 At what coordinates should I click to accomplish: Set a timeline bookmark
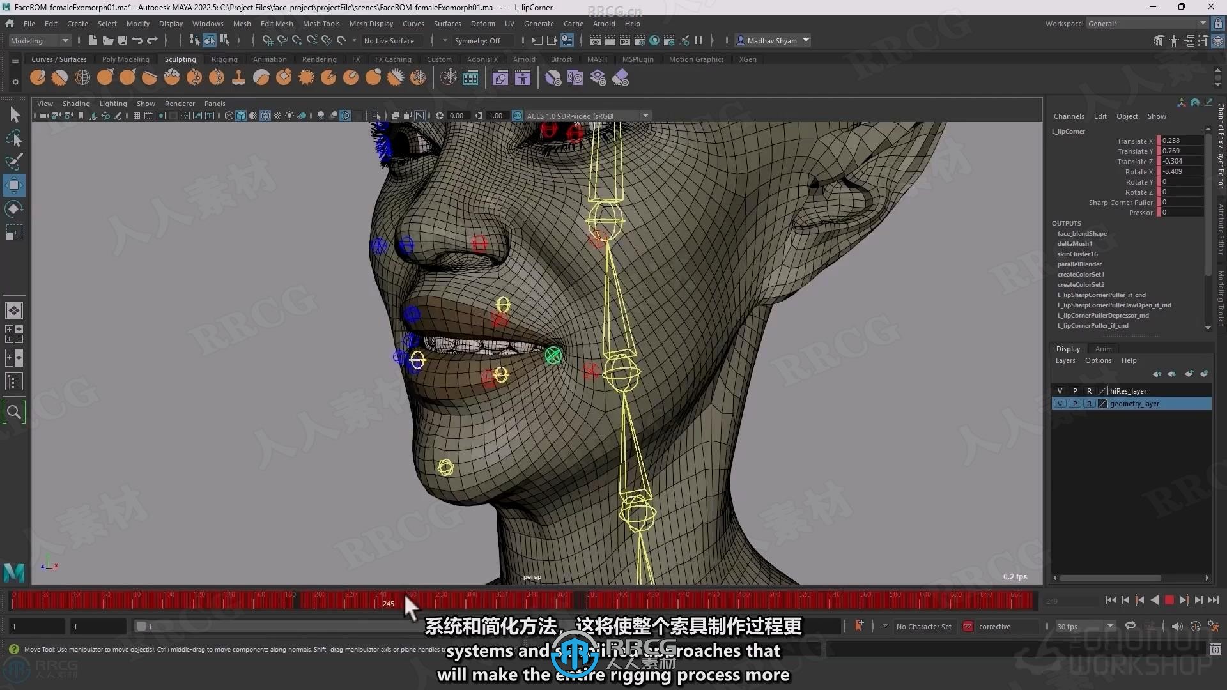(x=859, y=626)
